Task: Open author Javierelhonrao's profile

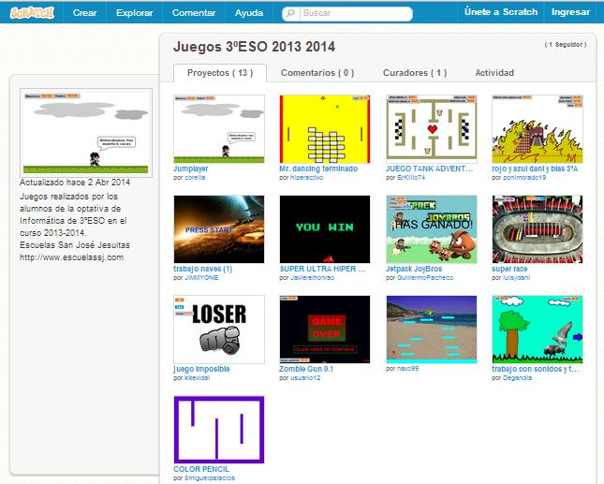Action: [313, 278]
